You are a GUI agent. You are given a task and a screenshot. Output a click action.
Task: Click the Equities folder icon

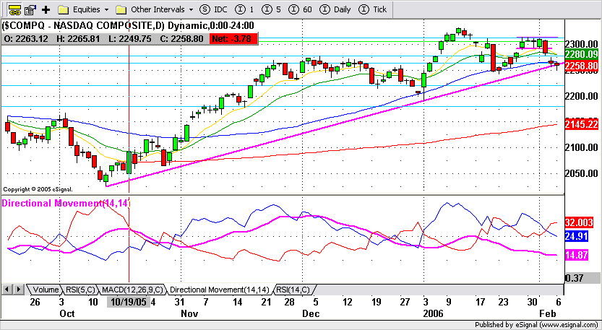[x=63, y=9]
